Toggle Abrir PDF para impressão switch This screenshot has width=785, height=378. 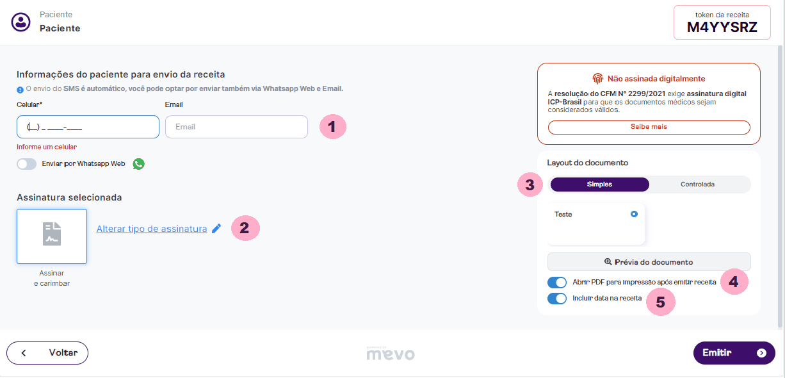click(x=557, y=283)
